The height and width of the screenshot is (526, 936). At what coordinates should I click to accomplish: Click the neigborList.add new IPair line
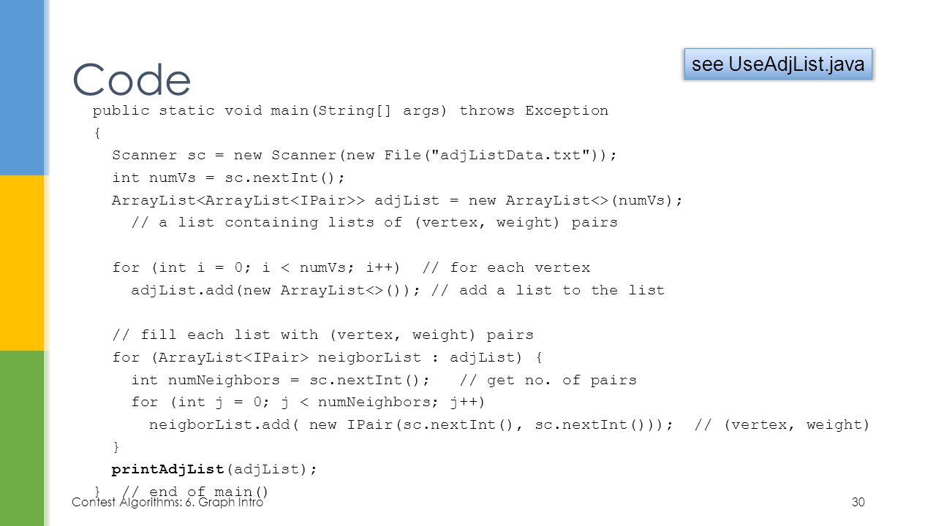(x=510, y=424)
